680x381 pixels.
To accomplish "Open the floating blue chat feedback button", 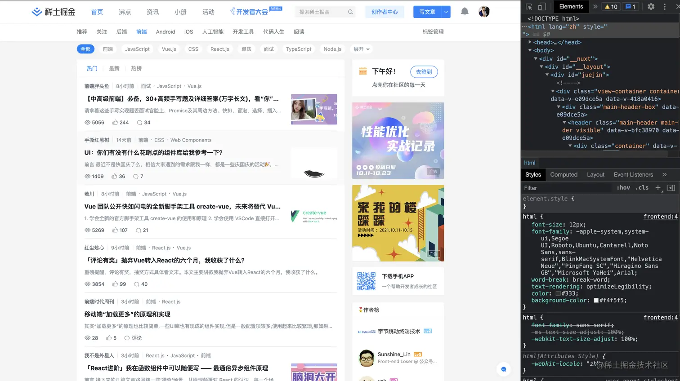I will coord(504,369).
